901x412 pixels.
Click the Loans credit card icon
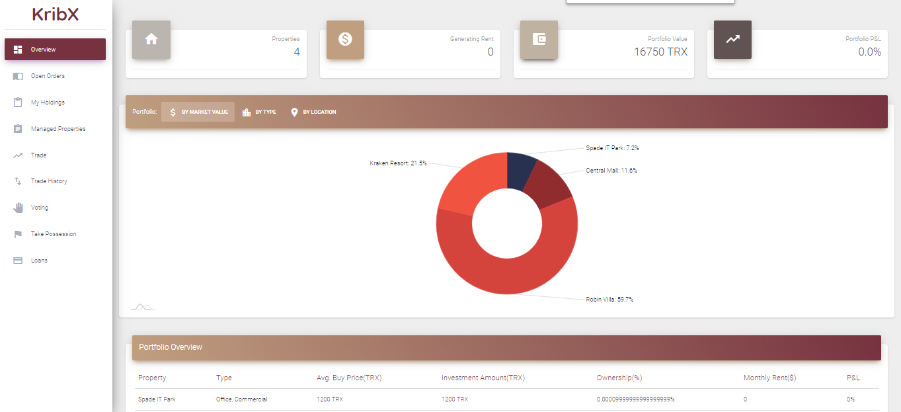point(18,261)
